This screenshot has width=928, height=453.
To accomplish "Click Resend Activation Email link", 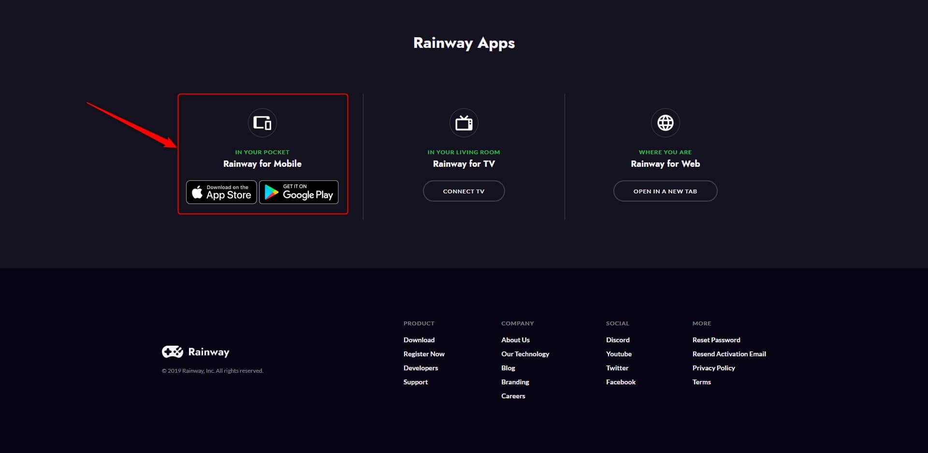I will 729,354.
